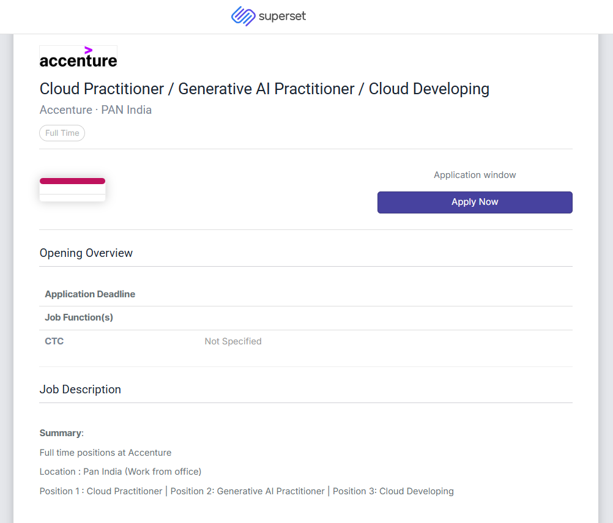Click the Position 1 Cloud Practitioner line
This screenshot has width=613, height=523.
tap(247, 491)
